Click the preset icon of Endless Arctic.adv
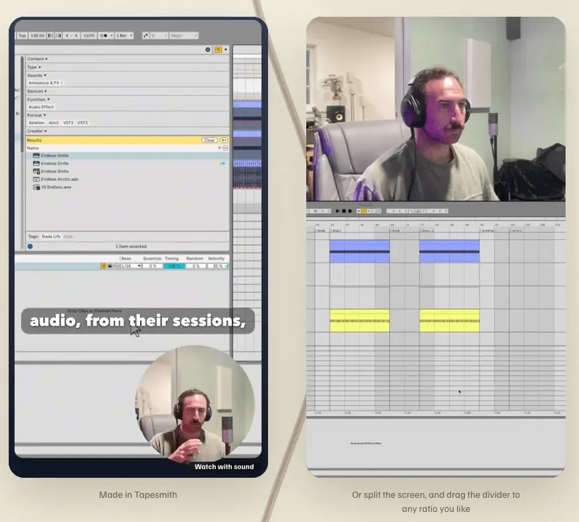 pos(36,180)
